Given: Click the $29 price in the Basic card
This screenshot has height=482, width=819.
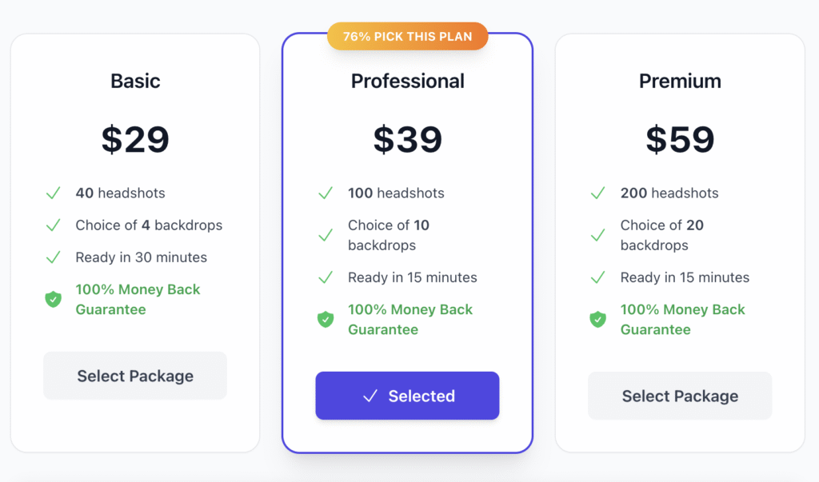Looking at the screenshot, I should (x=134, y=140).
